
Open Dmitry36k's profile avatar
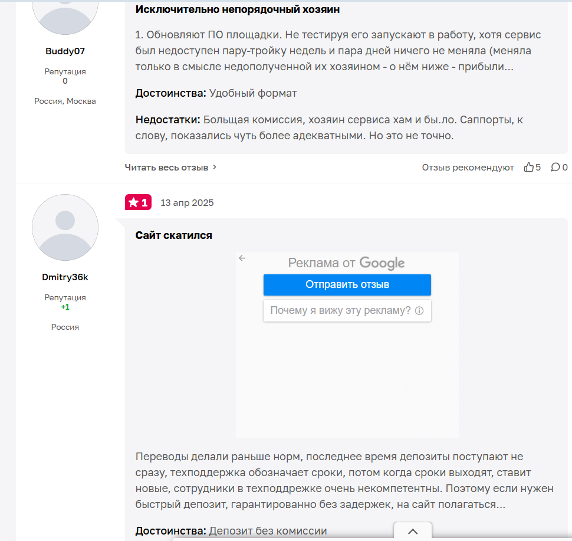(x=65, y=228)
